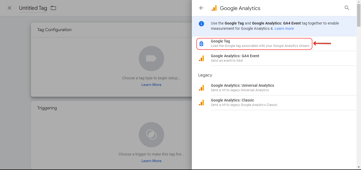Open search in tag type panel
The image size is (361, 170).
[347, 8]
